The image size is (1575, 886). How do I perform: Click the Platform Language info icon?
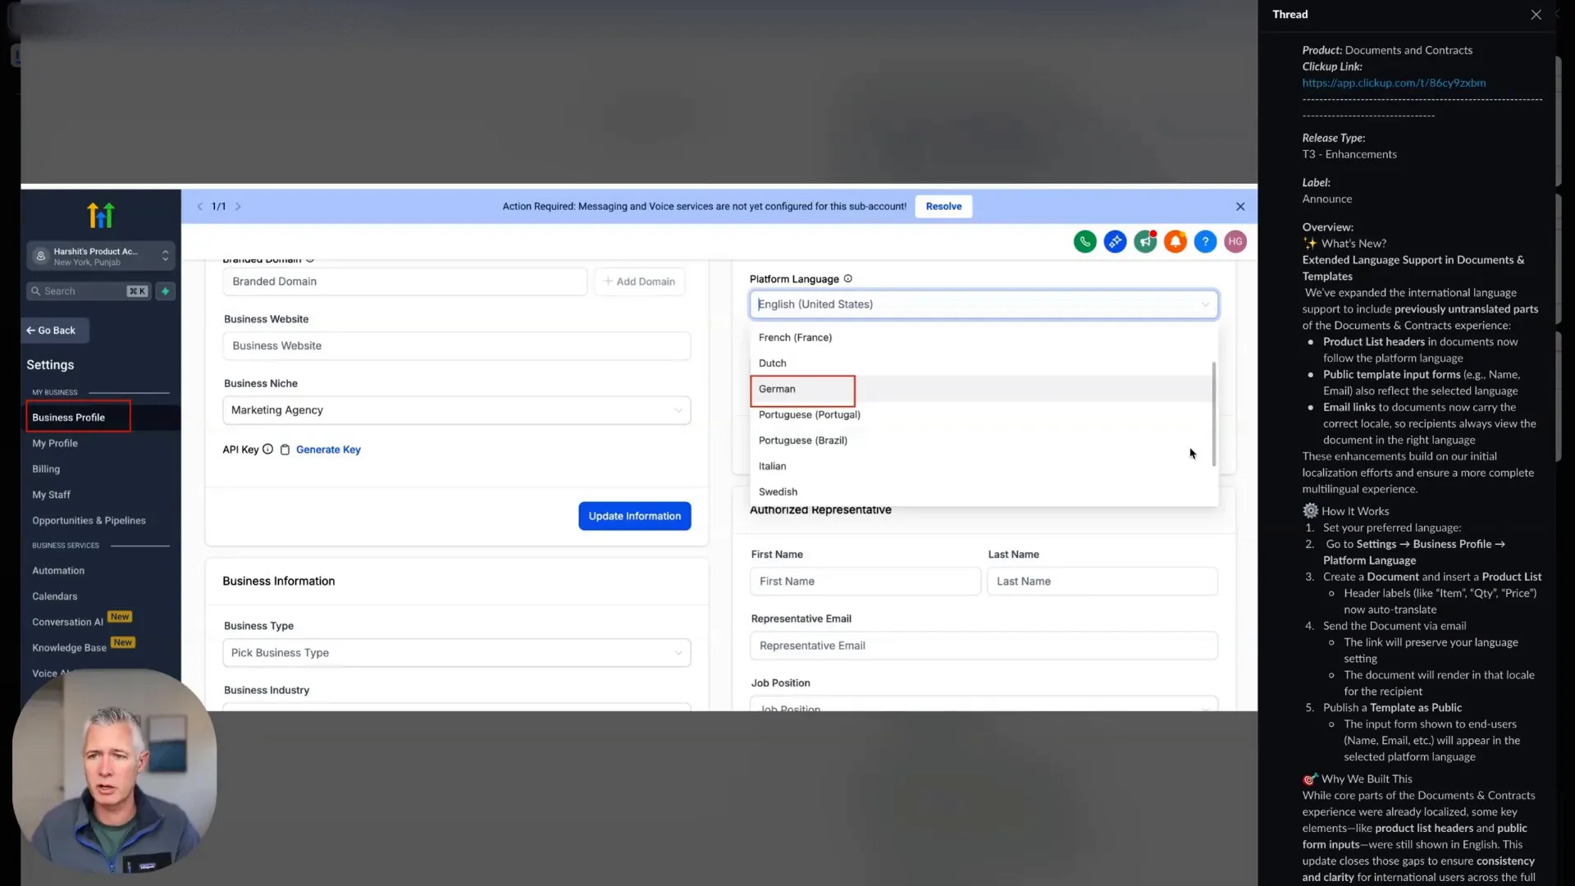coord(849,279)
